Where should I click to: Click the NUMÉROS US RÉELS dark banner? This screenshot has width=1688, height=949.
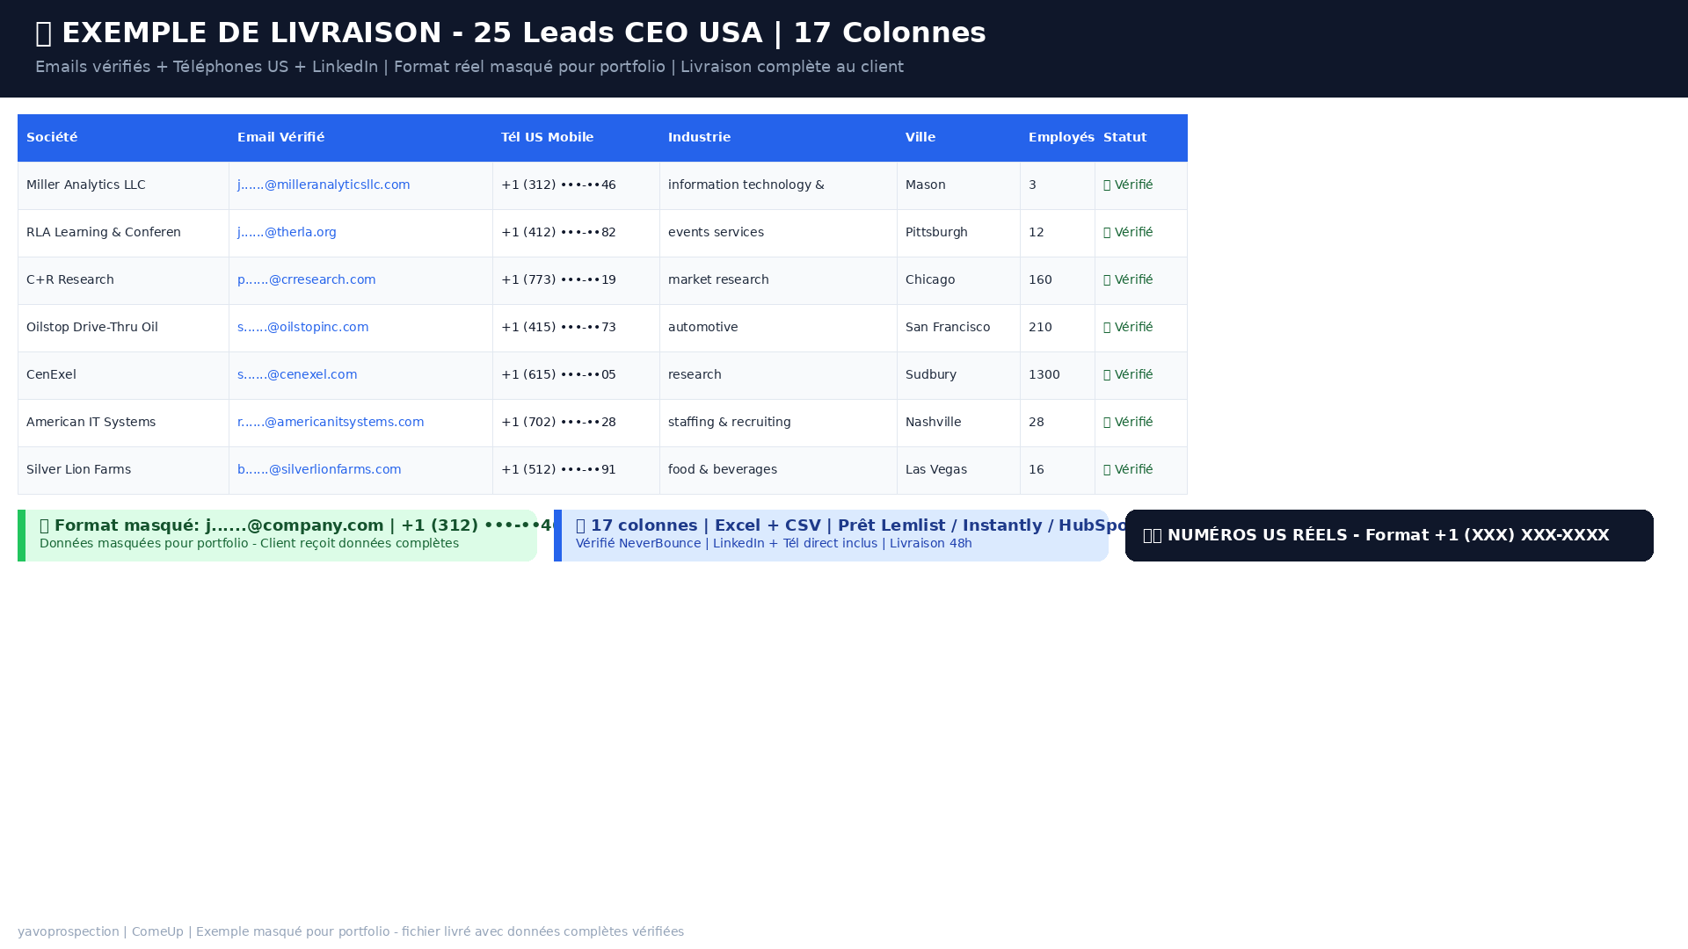coord(1389,535)
